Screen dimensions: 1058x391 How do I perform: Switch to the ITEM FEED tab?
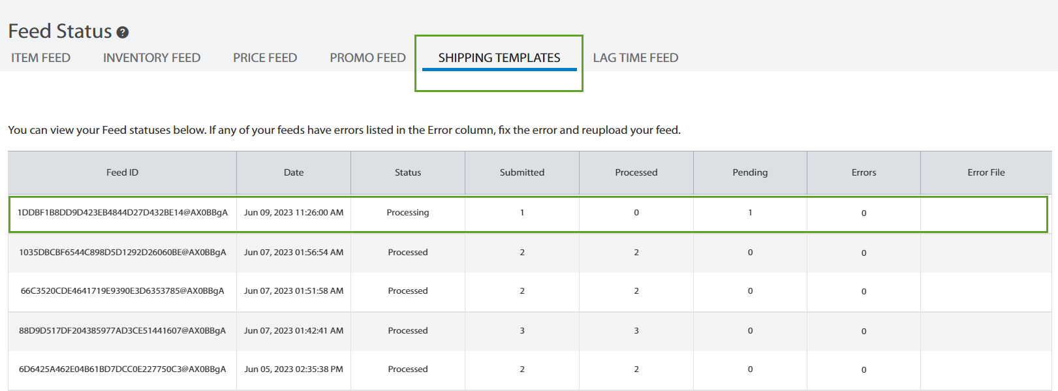pos(40,57)
